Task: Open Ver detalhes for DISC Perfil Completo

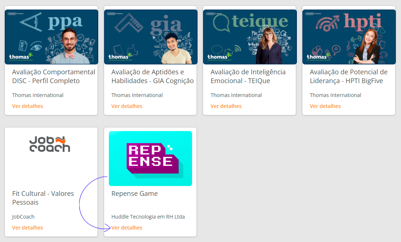Action: [x=27, y=106]
